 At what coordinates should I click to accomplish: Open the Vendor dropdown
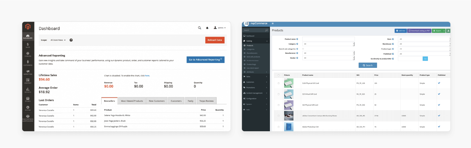point(328,58)
